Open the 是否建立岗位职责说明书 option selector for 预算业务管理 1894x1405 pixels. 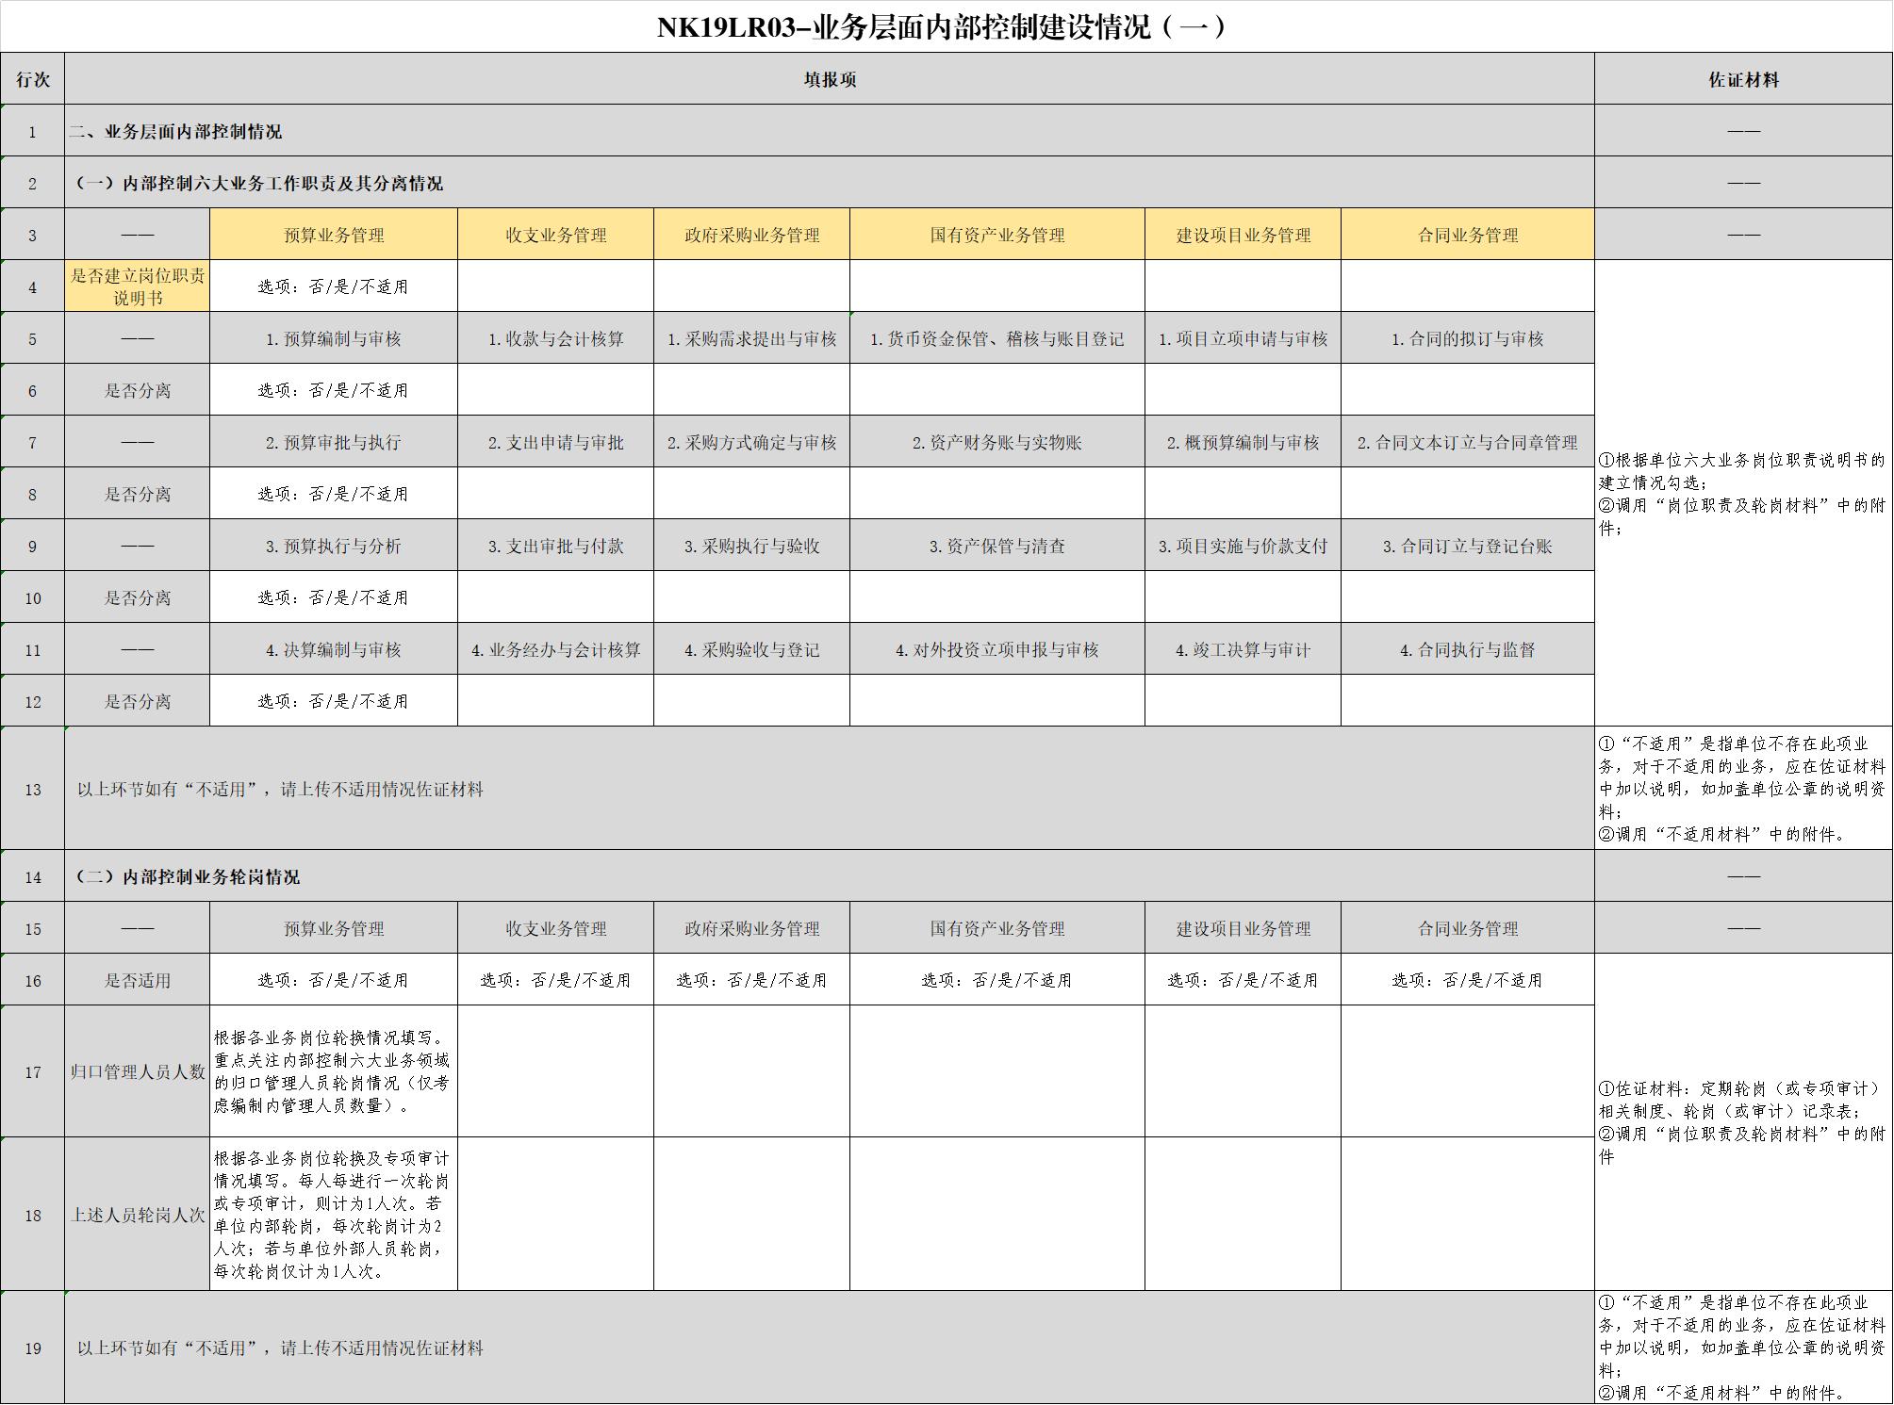332,287
